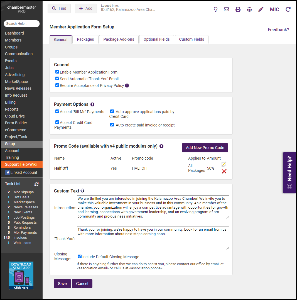Click the refresh arrow icon in header
297x300 pixels.
click(x=288, y=9)
